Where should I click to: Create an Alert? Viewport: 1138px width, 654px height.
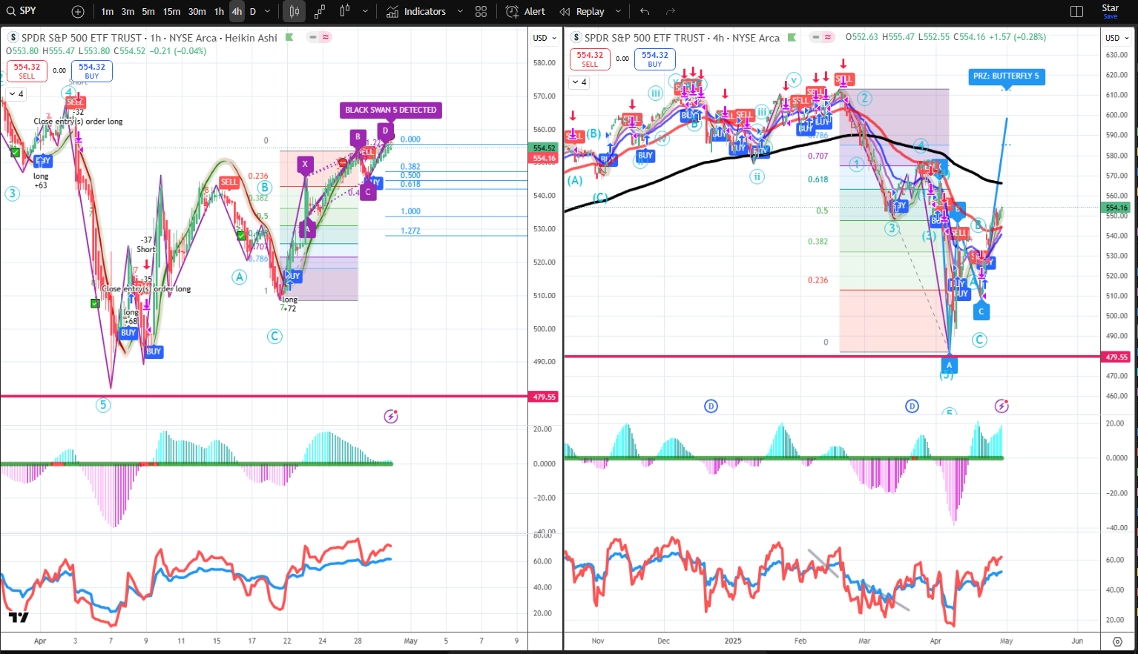525,11
